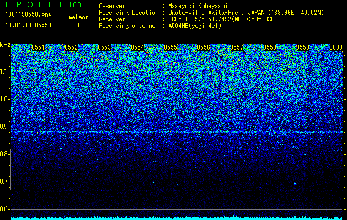The width and height of the screenshot is (347, 220).
Task: Click the 1.1 frequency axis label
Action: [5, 71]
